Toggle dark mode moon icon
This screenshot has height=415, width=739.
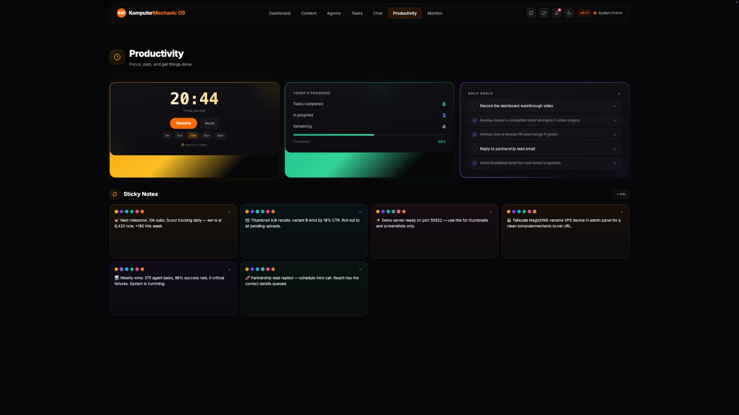pos(569,13)
